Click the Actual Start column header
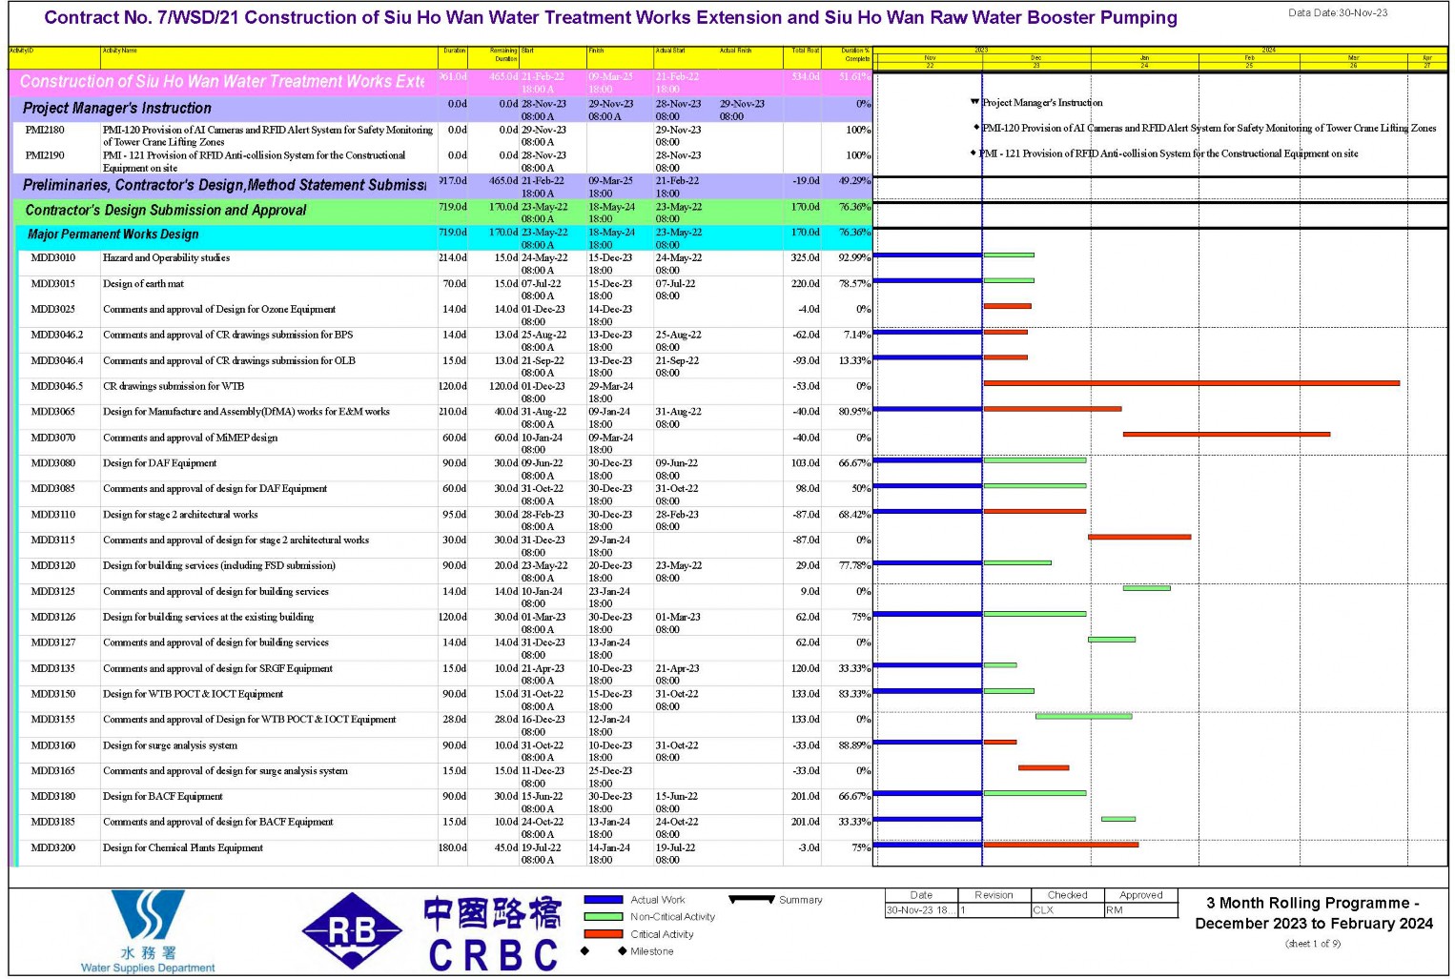Image resolution: width=1455 pixels, height=979 pixels. coord(687,56)
